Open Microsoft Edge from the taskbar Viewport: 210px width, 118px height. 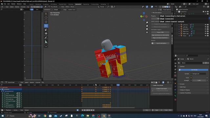82,116
